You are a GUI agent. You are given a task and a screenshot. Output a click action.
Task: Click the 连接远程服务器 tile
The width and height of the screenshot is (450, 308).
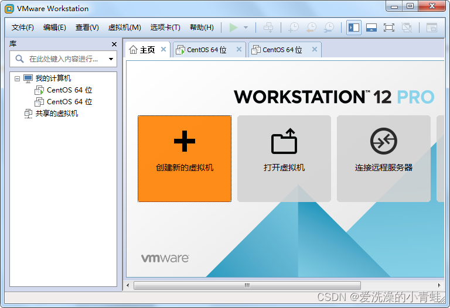click(x=384, y=159)
